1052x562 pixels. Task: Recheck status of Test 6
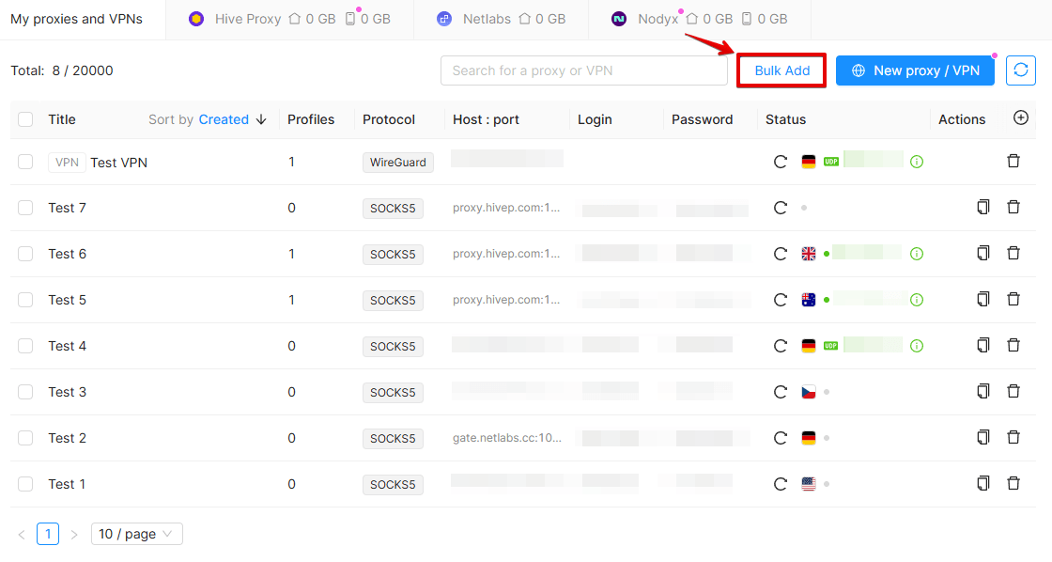[x=781, y=254]
